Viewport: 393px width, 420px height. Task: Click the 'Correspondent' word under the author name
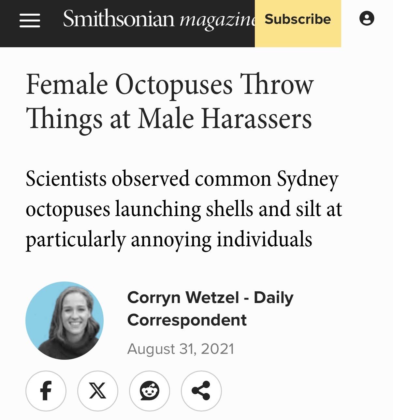pyautogui.click(x=187, y=320)
